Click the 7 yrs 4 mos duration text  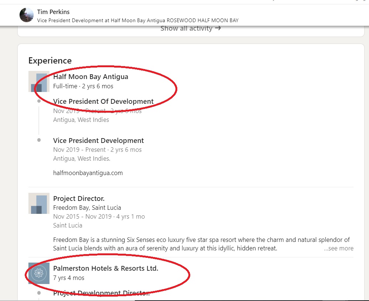(x=69, y=278)
